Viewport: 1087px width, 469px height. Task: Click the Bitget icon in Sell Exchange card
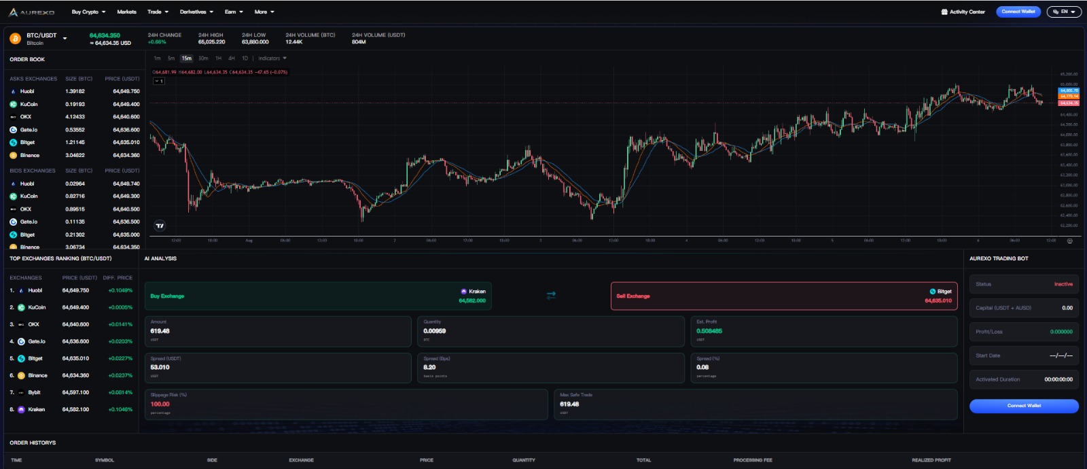coord(933,292)
